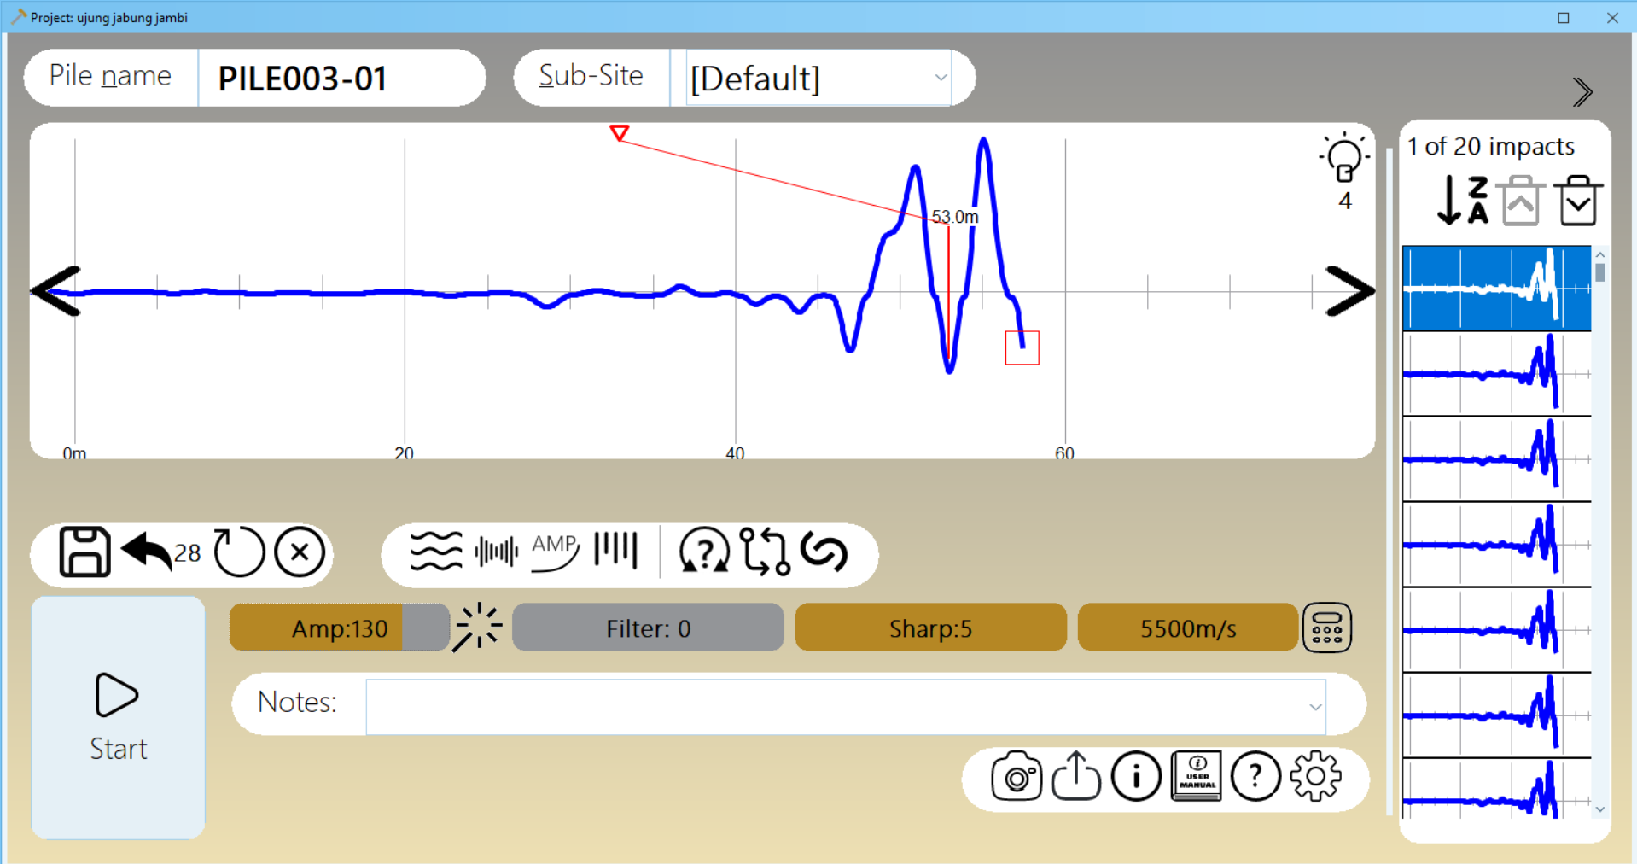1637x864 pixels.
Task: Click the AMP amplification icon
Action: point(555,552)
